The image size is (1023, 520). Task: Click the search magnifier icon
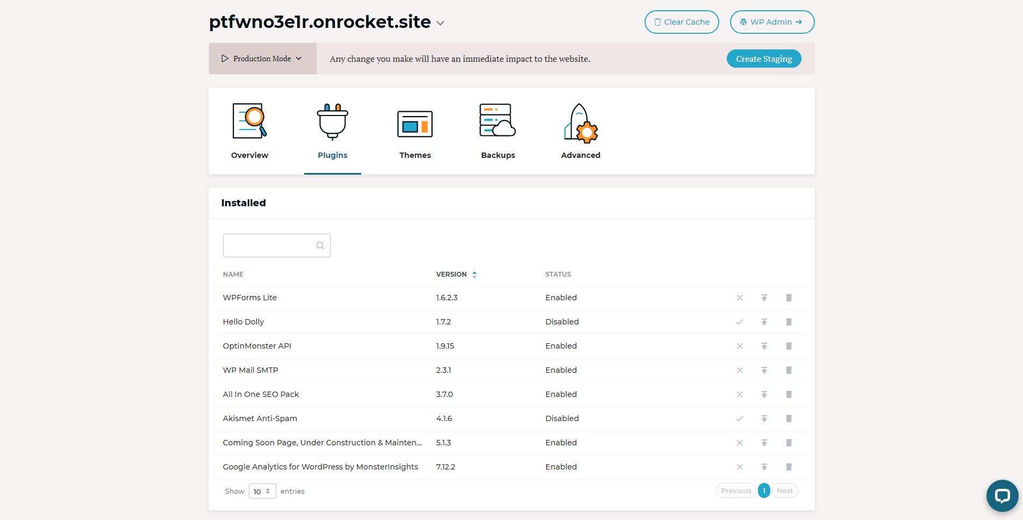click(320, 245)
